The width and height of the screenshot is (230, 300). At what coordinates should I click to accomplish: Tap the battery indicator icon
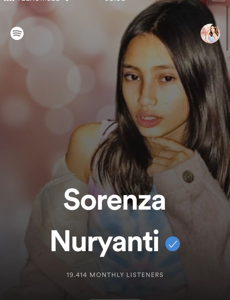pos(219,1)
